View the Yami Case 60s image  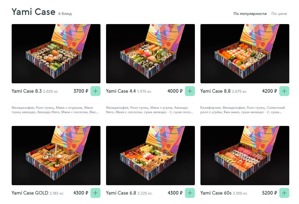pos(245,156)
